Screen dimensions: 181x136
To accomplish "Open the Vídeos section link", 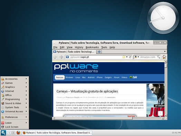I will click(124, 78).
